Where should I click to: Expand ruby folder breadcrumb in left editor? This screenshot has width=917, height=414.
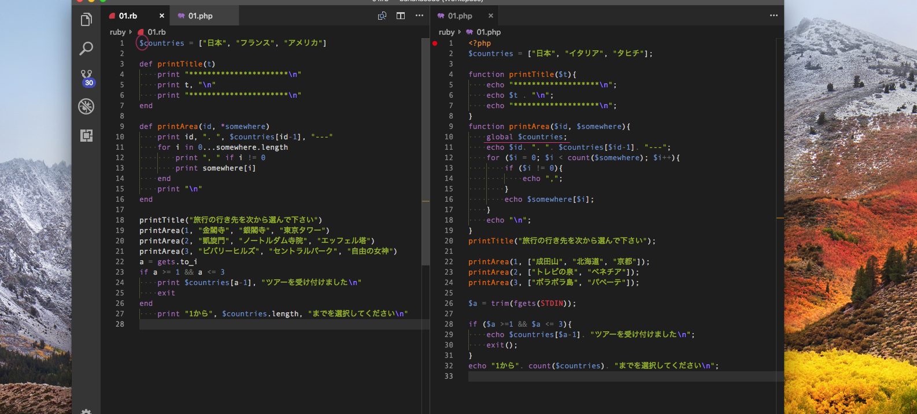coord(117,32)
